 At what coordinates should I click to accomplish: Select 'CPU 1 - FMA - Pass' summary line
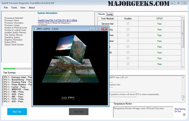click(x=13, y=92)
